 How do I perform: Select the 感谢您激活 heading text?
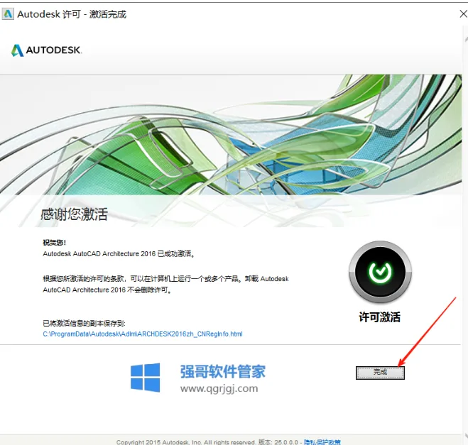pos(74,214)
